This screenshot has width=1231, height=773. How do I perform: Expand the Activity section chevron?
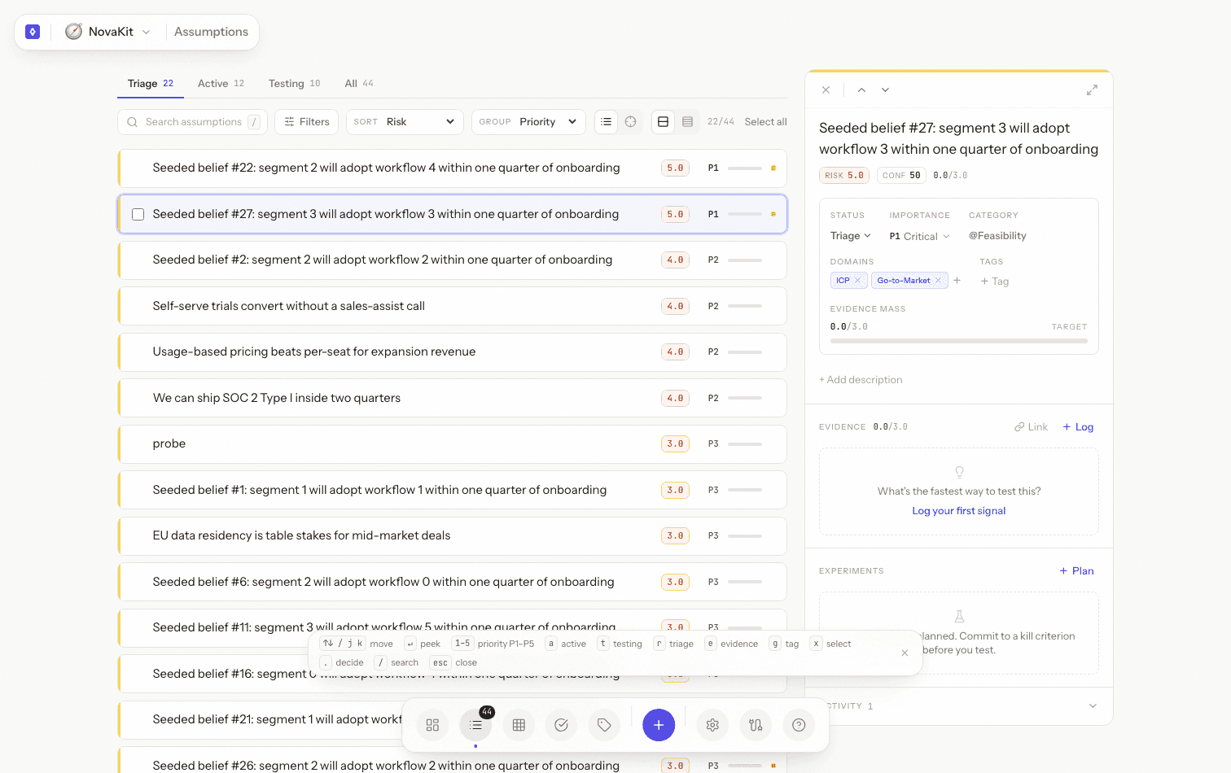(x=1093, y=706)
